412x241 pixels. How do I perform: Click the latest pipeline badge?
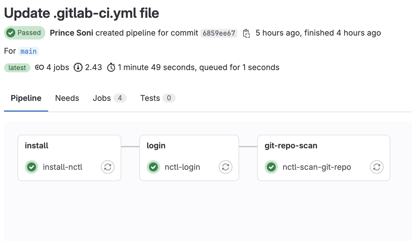point(17,68)
